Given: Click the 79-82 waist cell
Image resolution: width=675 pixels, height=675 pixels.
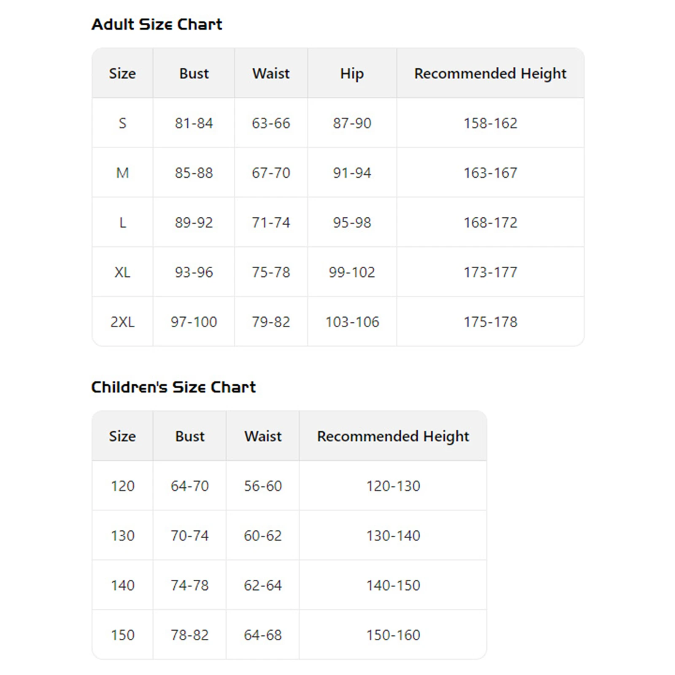Looking at the screenshot, I should coord(271,322).
